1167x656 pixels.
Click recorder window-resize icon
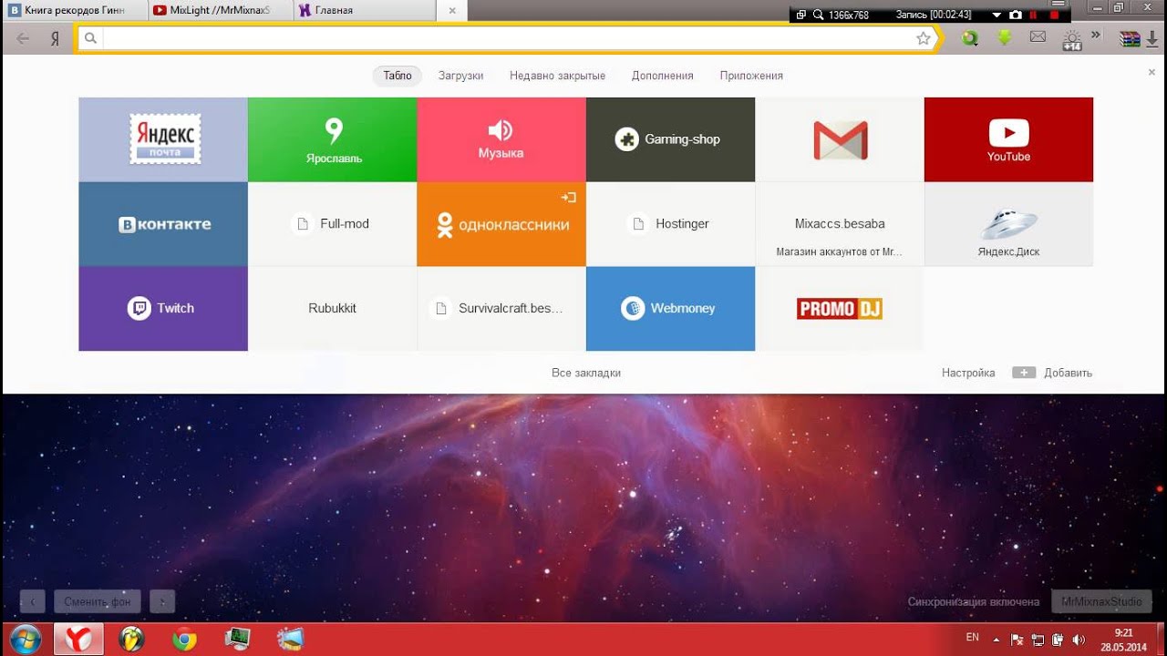click(x=800, y=15)
